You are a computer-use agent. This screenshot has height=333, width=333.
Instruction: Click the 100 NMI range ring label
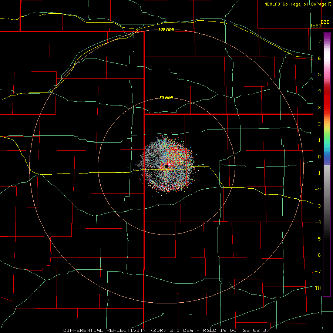click(x=166, y=29)
